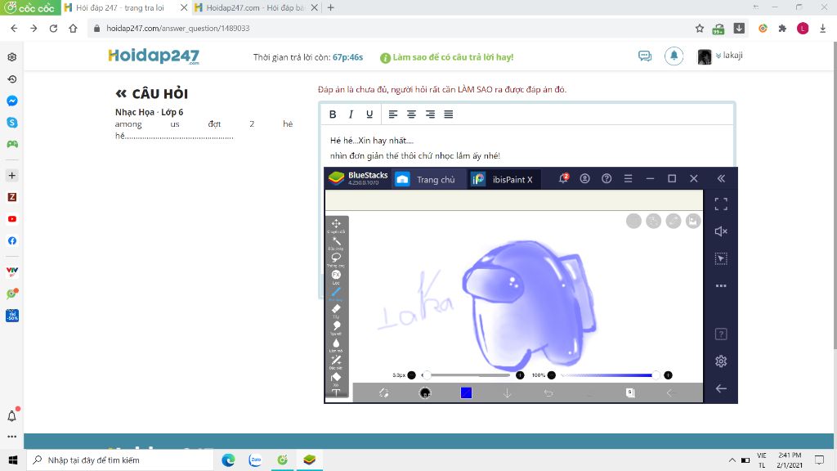Viewport: 837px width, 471px height.
Task: Open a new browser tab
Action: 330,7
